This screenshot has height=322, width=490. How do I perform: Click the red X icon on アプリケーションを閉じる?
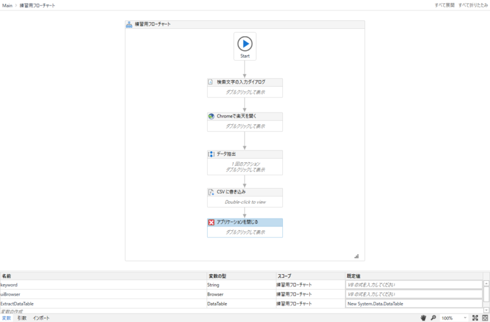211,222
